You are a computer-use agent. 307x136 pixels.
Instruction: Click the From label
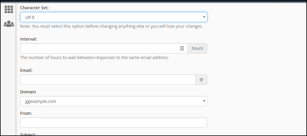tap(26, 113)
